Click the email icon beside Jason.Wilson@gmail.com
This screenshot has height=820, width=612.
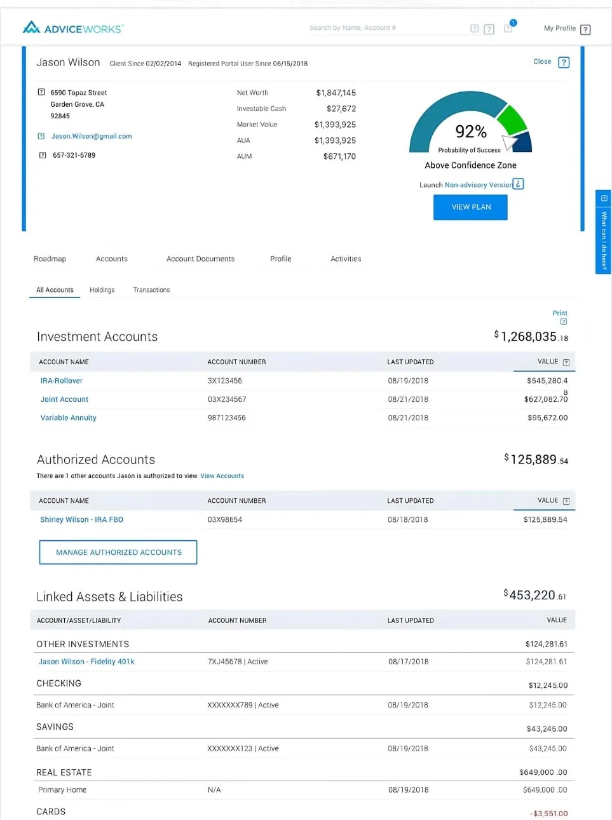point(41,136)
